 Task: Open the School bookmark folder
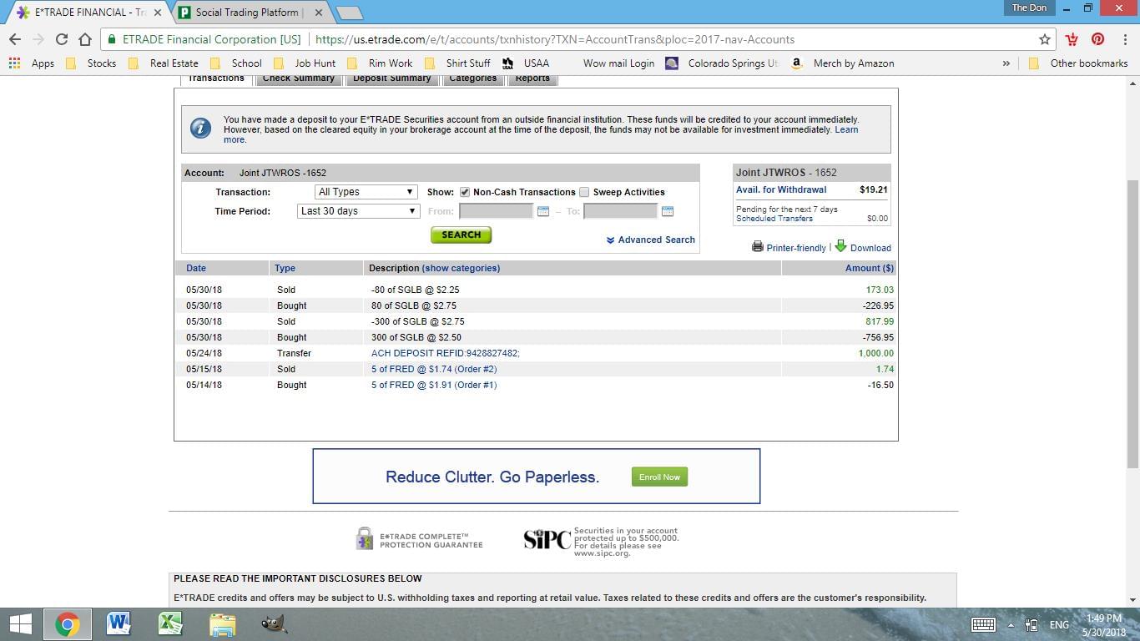(235, 63)
